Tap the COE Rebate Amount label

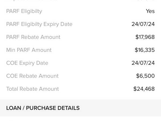[x=32, y=76]
